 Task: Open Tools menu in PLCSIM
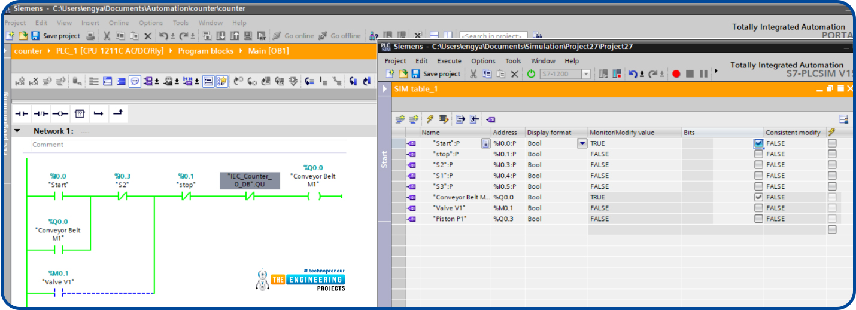pyautogui.click(x=513, y=61)
